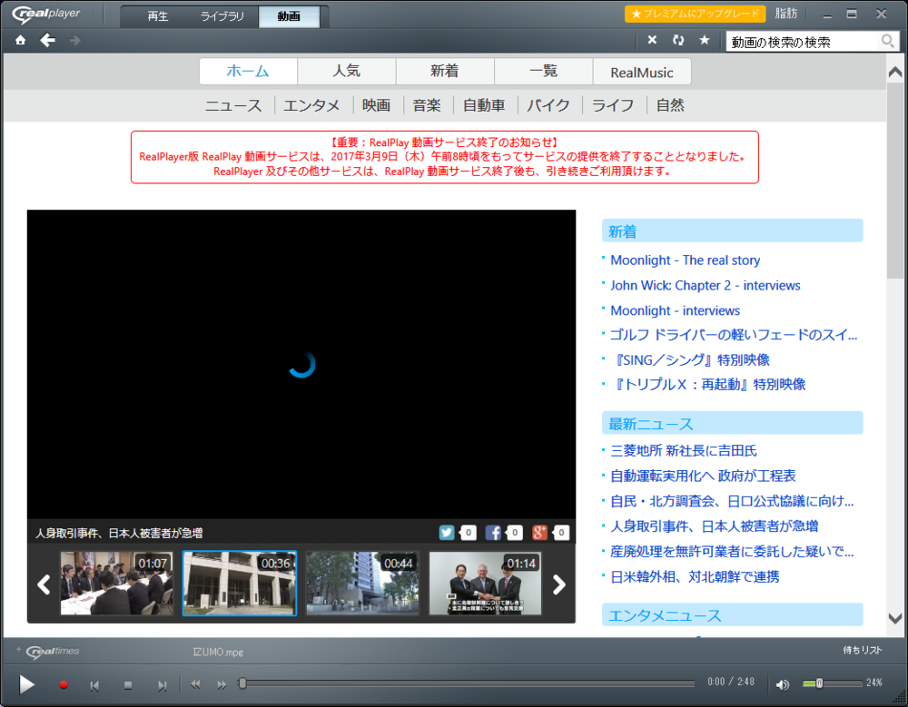Open 人身取引事件 news link in sidebar
Image resolution: width=908 pixels, height=707 pixels.
pos(714,526)
